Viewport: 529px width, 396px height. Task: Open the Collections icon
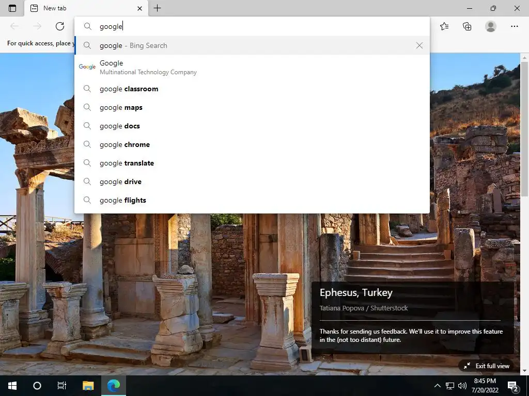[x=467, y=26]
